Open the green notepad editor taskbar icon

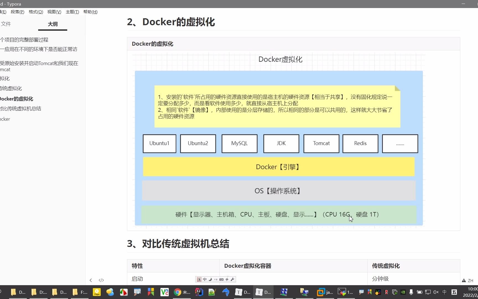click(212, 292)
